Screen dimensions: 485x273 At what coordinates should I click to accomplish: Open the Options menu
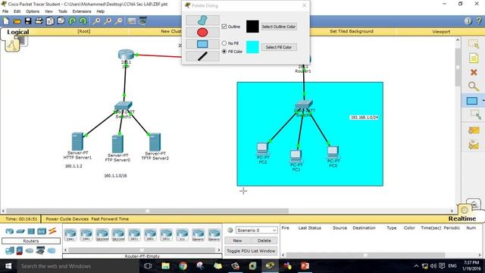pos(33,11)
